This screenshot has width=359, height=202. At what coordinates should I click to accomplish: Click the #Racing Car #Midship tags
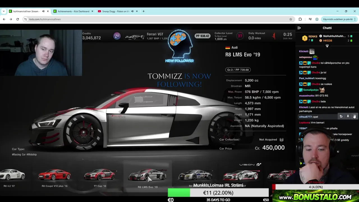24,154
